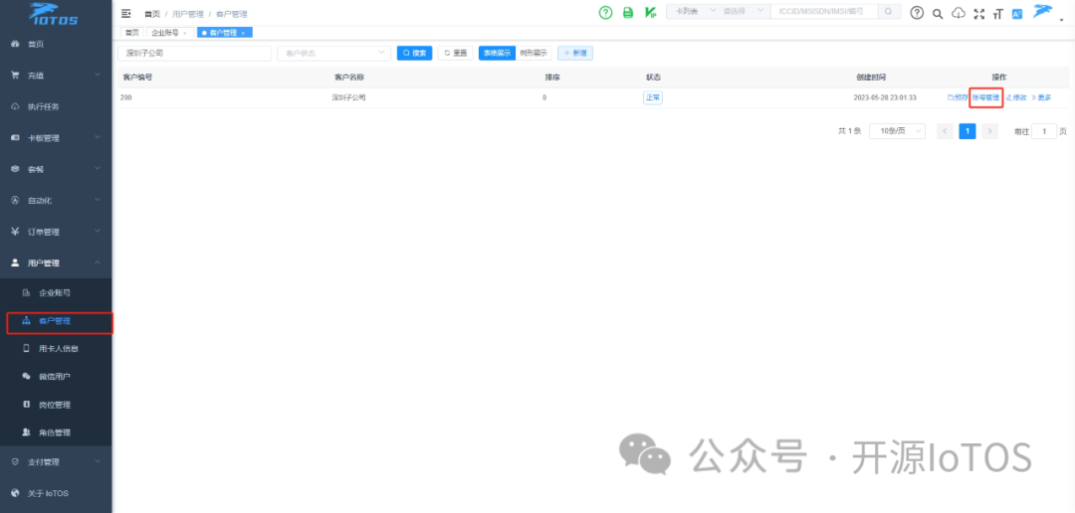Screen dimensions: 1075x513
Task: Switch to the 企业账号 page tab
Action: pos(164,32)
